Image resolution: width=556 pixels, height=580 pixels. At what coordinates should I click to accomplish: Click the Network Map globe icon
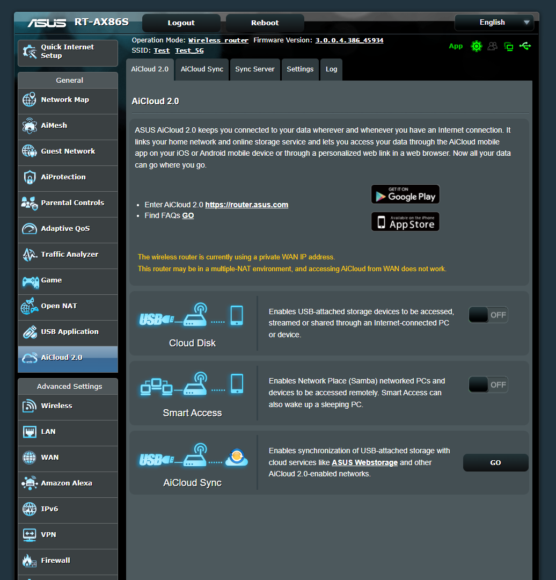coord(29,99)
